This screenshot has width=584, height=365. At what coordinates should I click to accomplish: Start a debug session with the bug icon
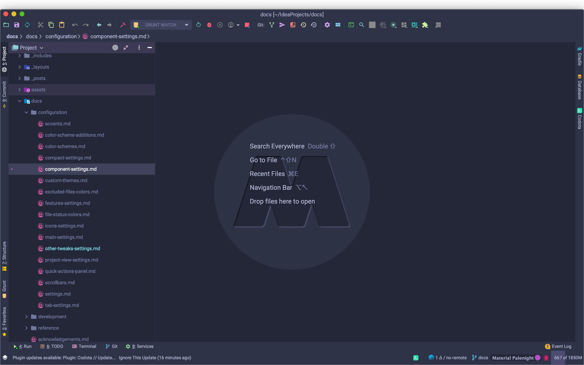(x=209, y=25)
